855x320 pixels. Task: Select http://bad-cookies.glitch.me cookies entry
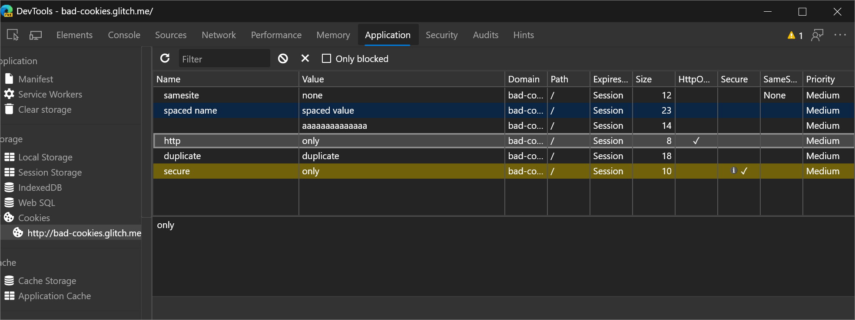(71, 233)
